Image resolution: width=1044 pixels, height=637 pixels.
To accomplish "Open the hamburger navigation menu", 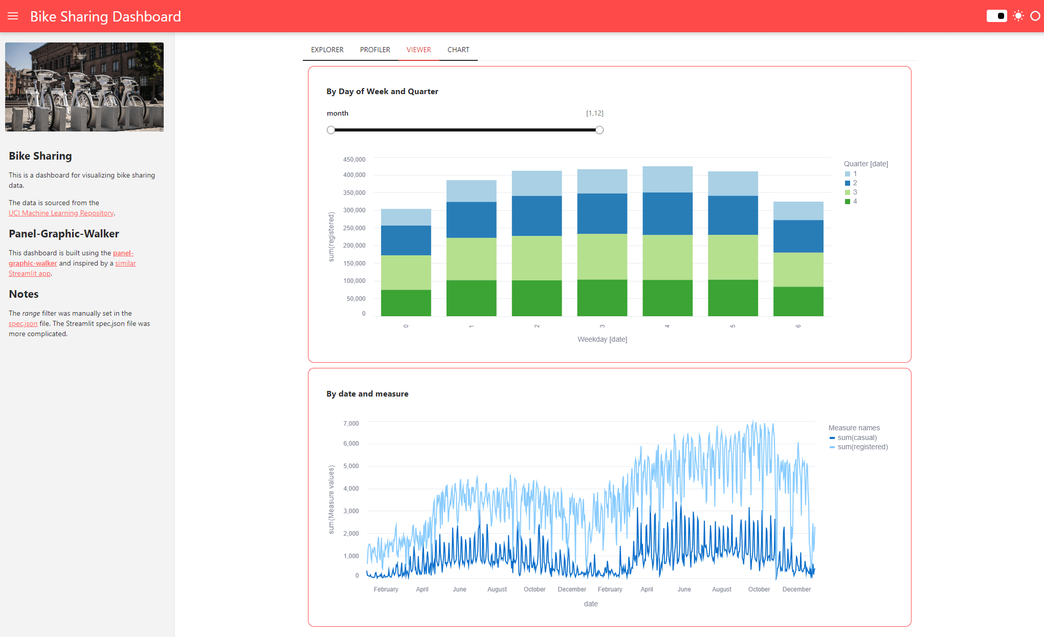I will (x=13, y=16).
